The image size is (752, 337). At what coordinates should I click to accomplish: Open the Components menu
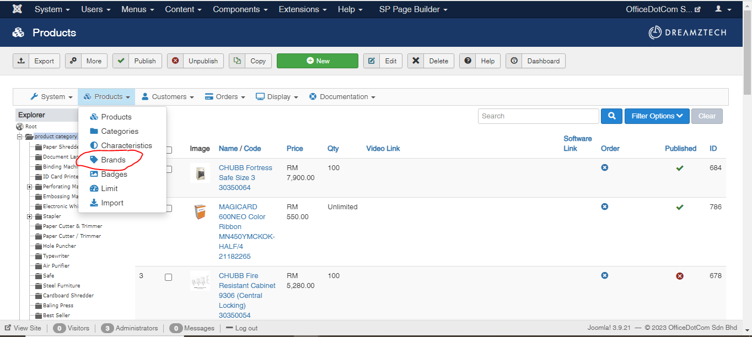click(x=240, y=9)
